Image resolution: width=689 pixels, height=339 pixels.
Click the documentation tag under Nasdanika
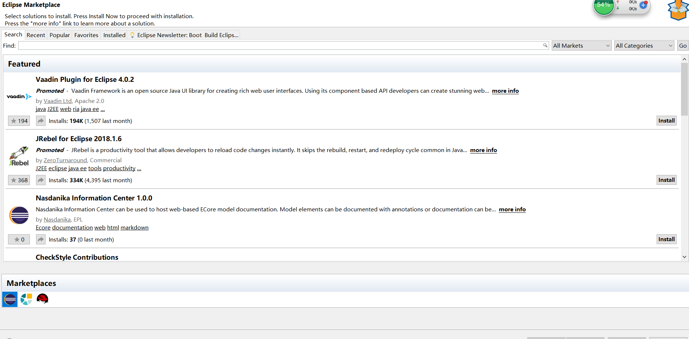point(72,228)
